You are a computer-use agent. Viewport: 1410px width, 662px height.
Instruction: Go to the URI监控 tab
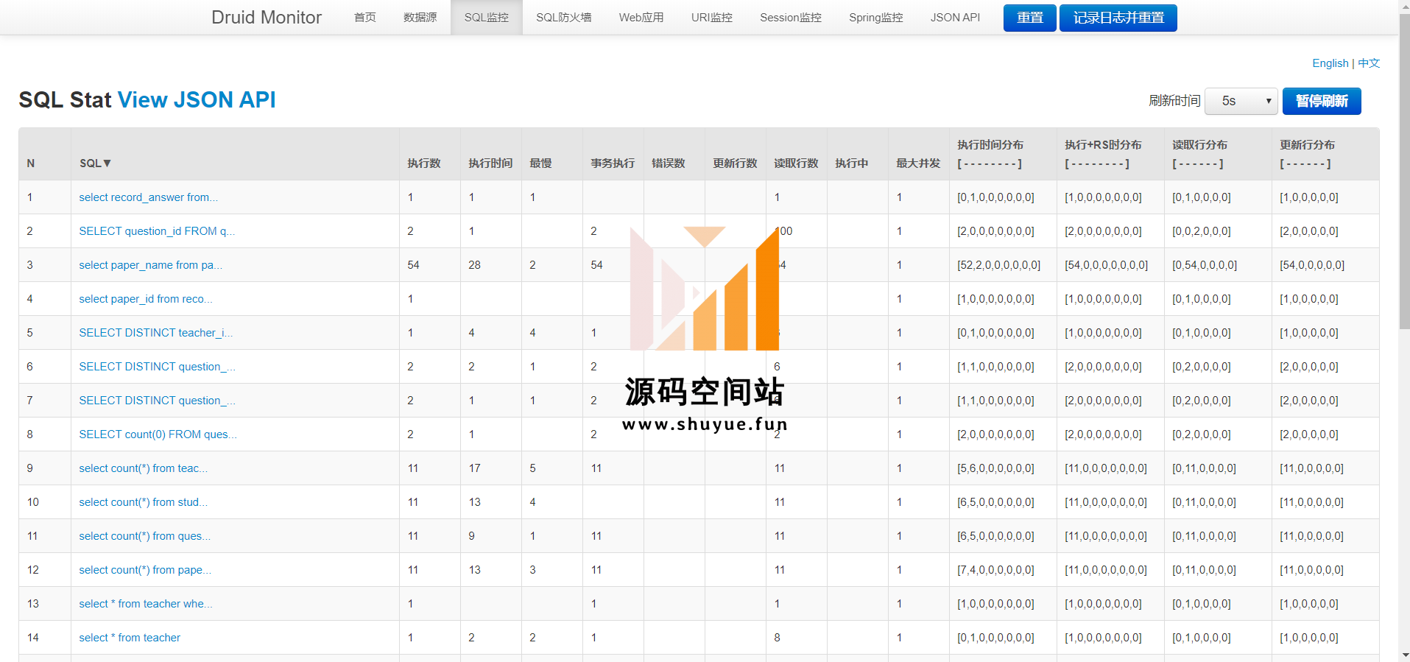coord(712,17)
